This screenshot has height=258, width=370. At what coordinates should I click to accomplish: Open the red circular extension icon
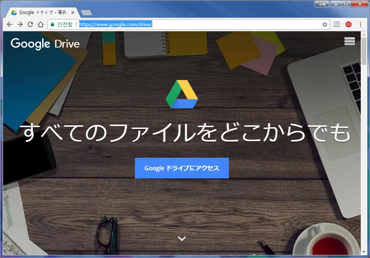point(348,24)
